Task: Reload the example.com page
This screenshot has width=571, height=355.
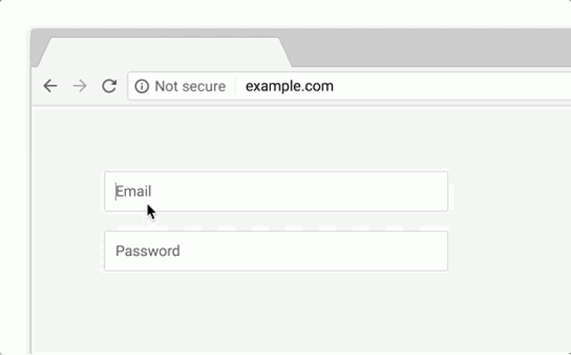Action: tap(109, 86)
